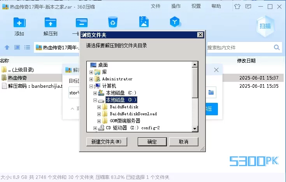
Task: Switch to list view mode icon
Action: click(27, 47)
